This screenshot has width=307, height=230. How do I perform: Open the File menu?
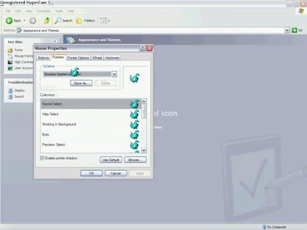[x=8, y=11]
